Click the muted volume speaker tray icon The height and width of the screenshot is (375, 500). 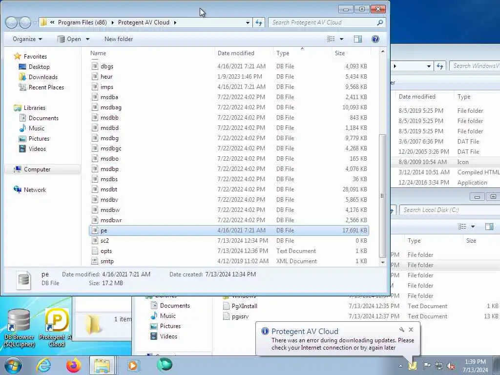click(451, 366)
